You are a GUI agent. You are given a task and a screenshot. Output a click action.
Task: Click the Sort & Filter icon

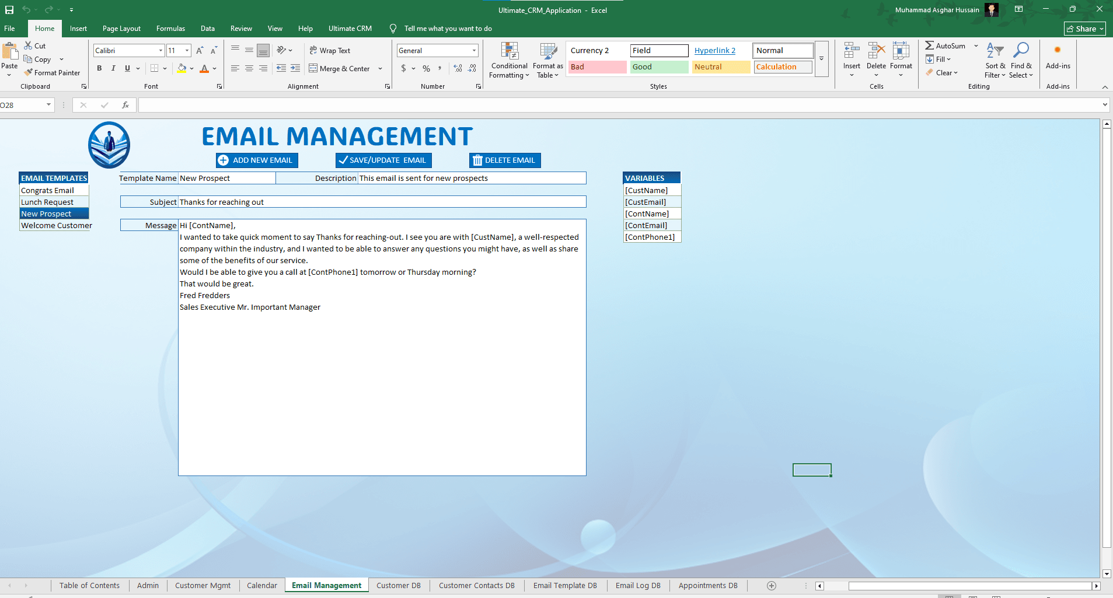(x=995, y=51)
